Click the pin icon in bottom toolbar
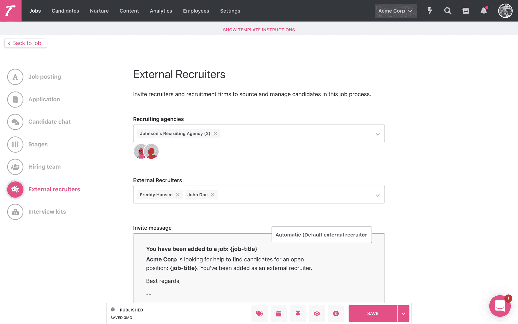 pyautogui.click(x=298, y=313)
